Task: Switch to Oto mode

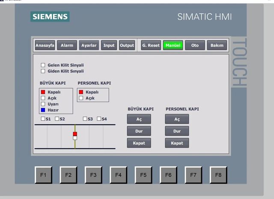Action: [195, 45]
